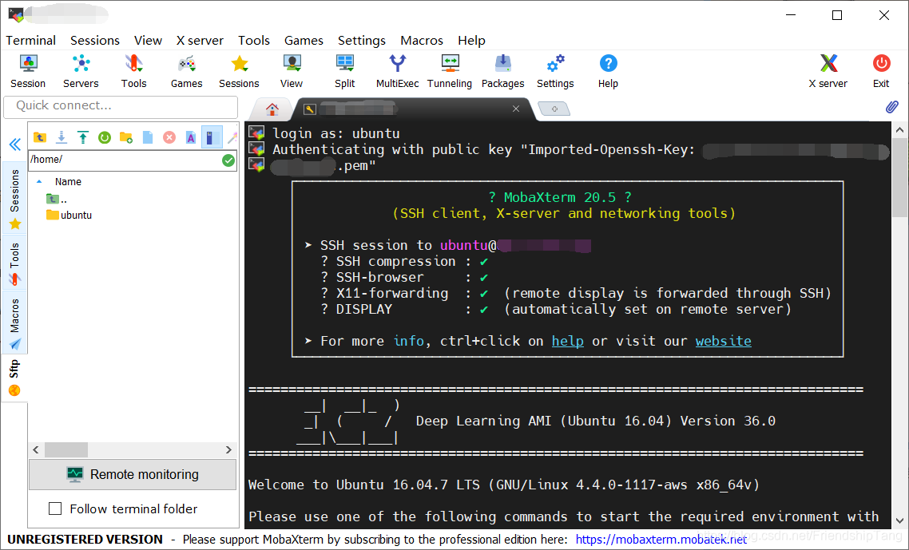The image size is (909, 550).
Task: Open the Sessions menu
Action: tap(95, 41)
